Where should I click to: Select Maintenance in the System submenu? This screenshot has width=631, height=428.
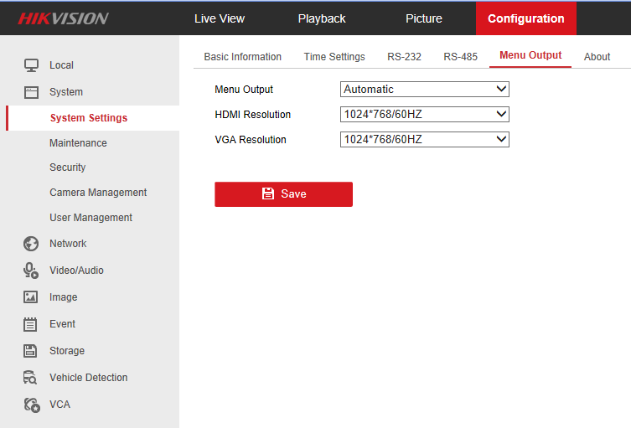pyautogui.click(x=78, y=143)
